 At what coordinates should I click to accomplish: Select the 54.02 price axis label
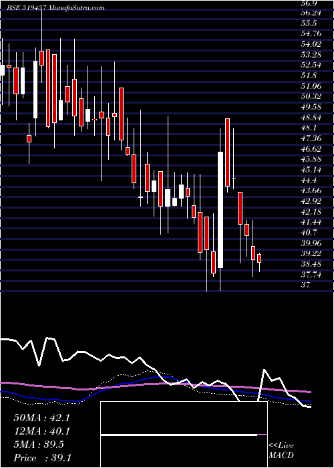[x=312, y=45]
